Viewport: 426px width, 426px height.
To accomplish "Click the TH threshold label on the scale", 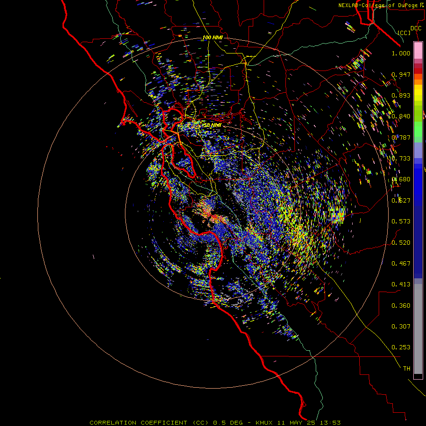I will pyautogui.click(x=407, y=369).
